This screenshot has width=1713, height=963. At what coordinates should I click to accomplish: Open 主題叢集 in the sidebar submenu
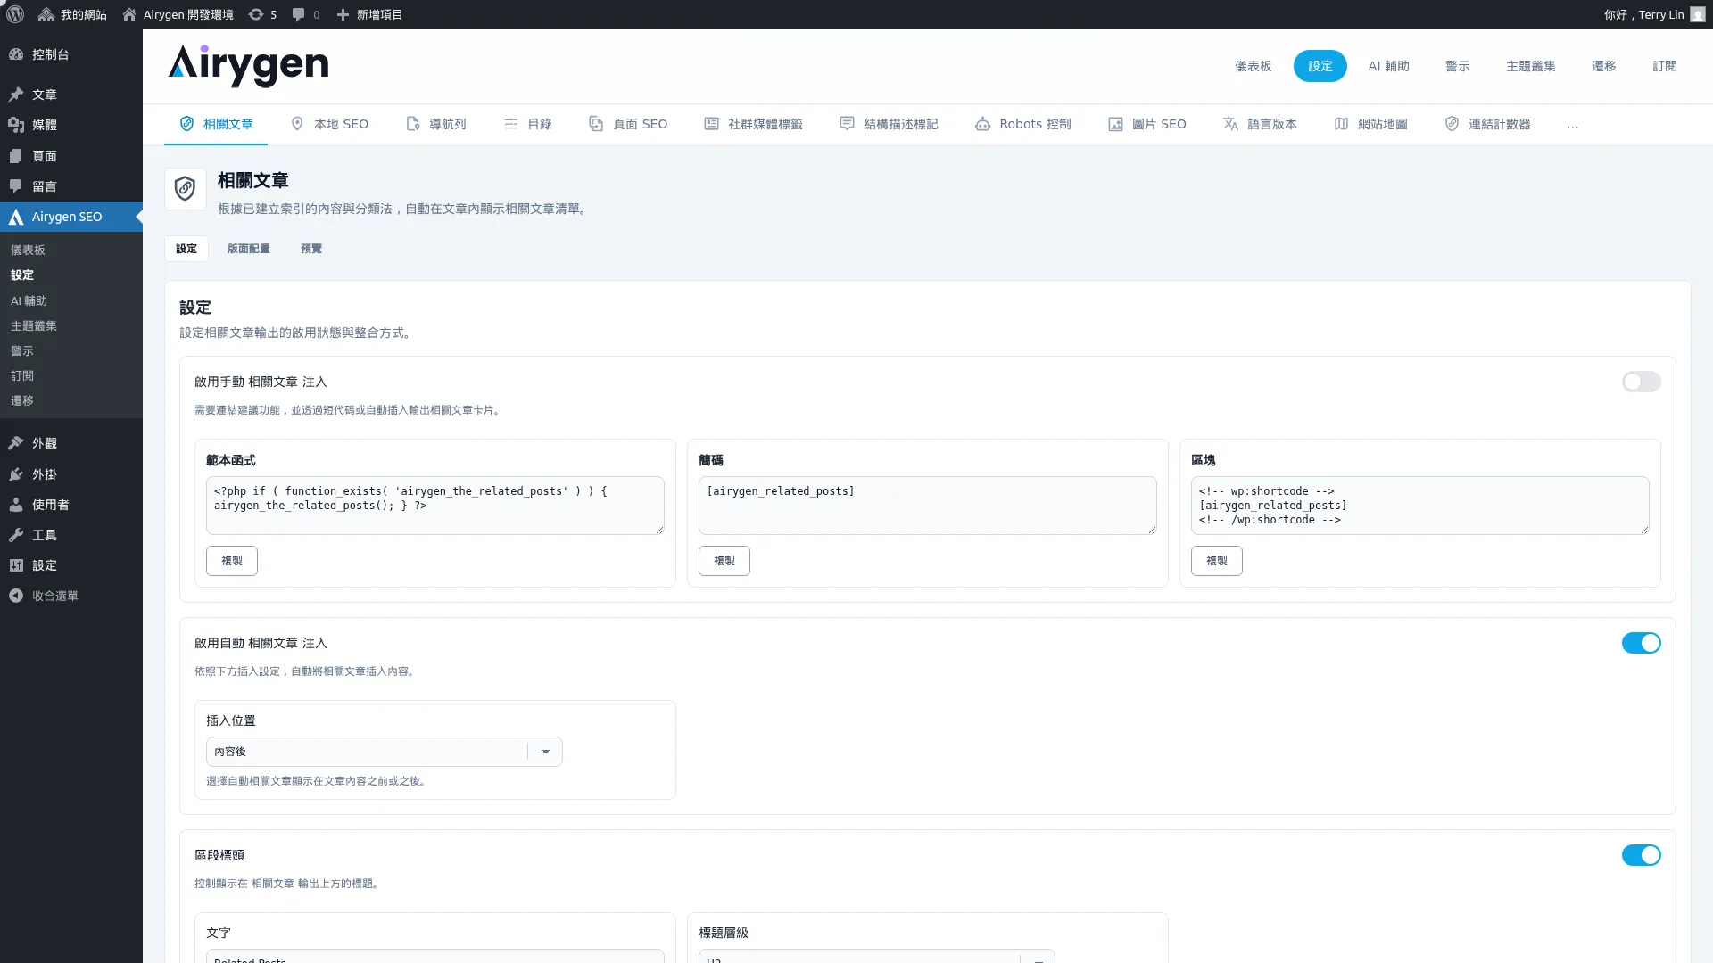(x=34, y=326)
